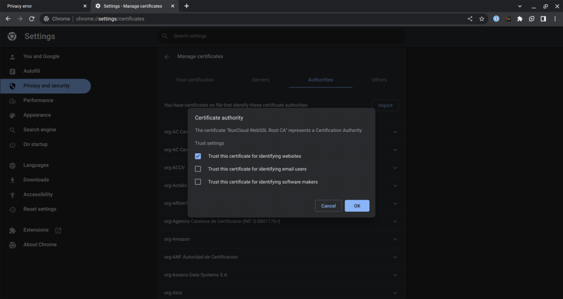Screen dimensions: 563x299
Task: Open the Chrome three-dot menu
Action: [x=555, y=19]
